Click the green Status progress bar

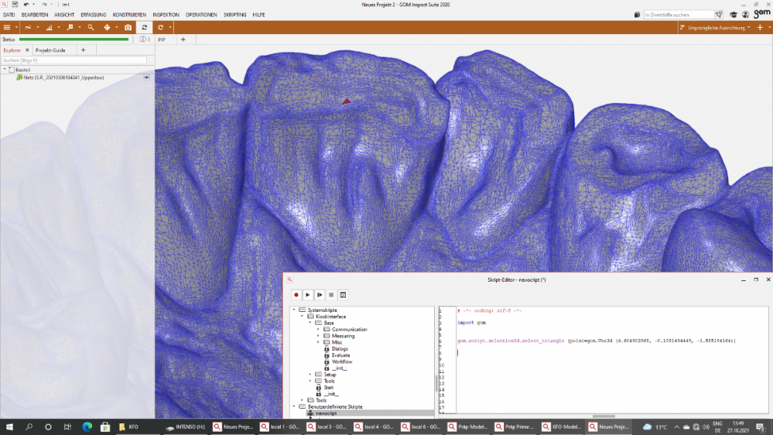click(74, 39)
